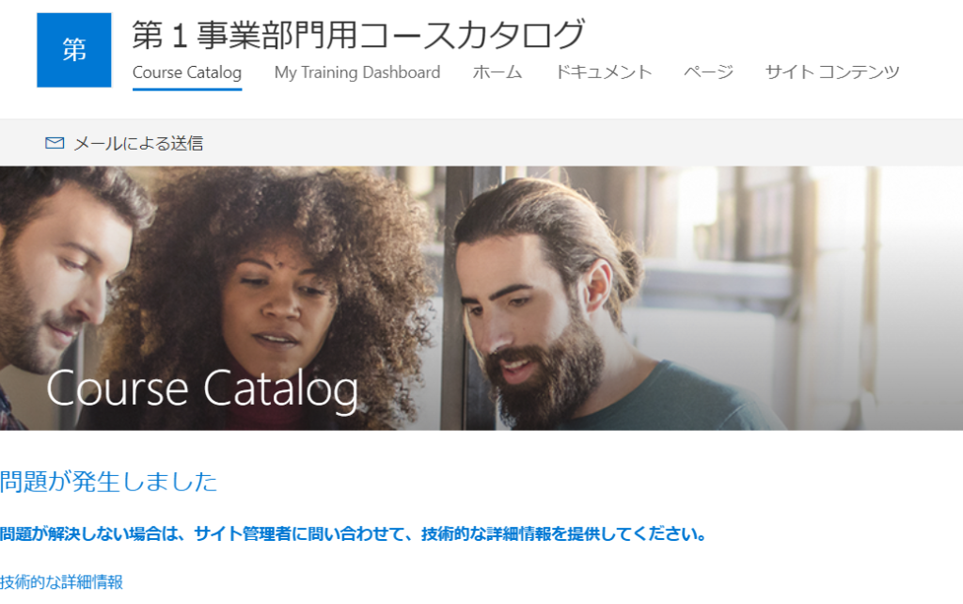Open ドキュメント in site navigation
This screenshot has width=963, height=604.
click(603, 72)
